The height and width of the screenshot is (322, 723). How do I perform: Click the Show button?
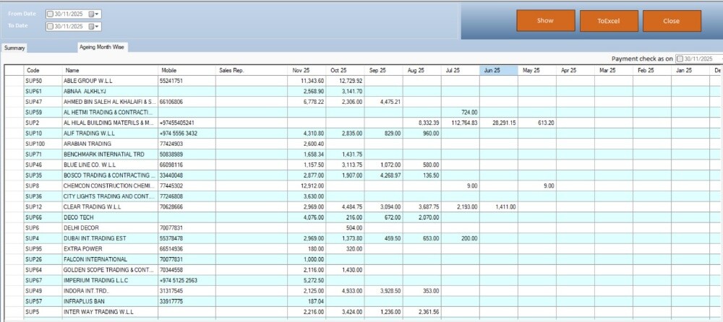545,21
